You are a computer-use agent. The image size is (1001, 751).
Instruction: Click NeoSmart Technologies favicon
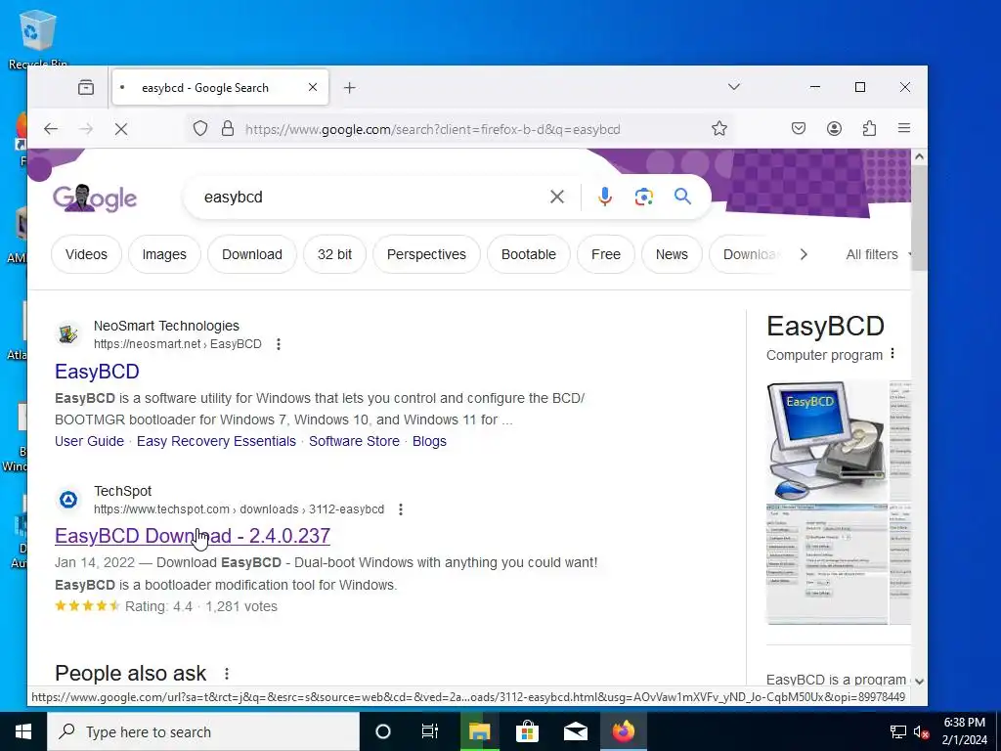(x=68, y=334)
